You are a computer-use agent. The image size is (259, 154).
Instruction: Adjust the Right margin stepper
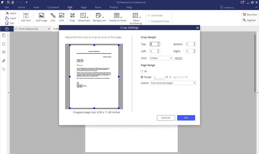click(x=194, y=51)
